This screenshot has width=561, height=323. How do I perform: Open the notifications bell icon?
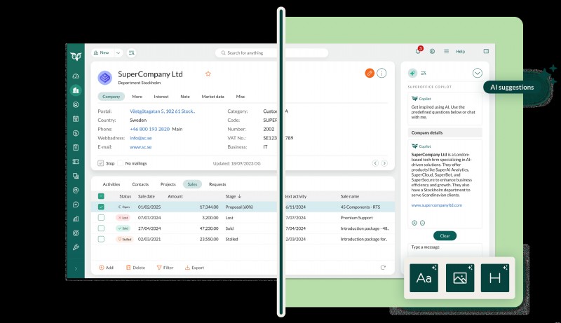(418, 51)
